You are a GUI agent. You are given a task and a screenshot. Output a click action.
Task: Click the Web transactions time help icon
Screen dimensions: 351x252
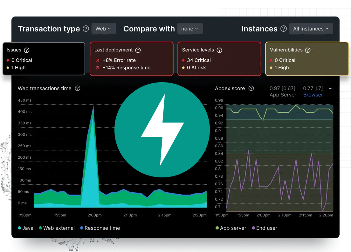pos(77,89)
